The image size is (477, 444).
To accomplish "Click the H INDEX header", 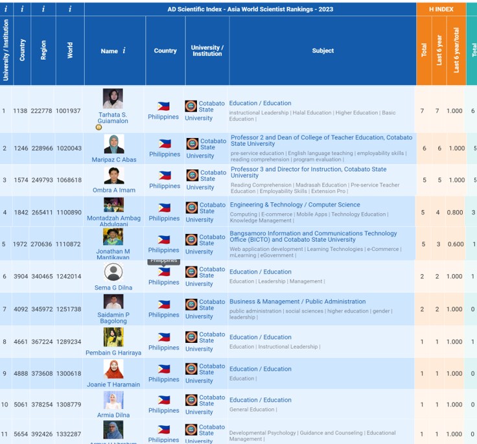I will coord(441,9).
